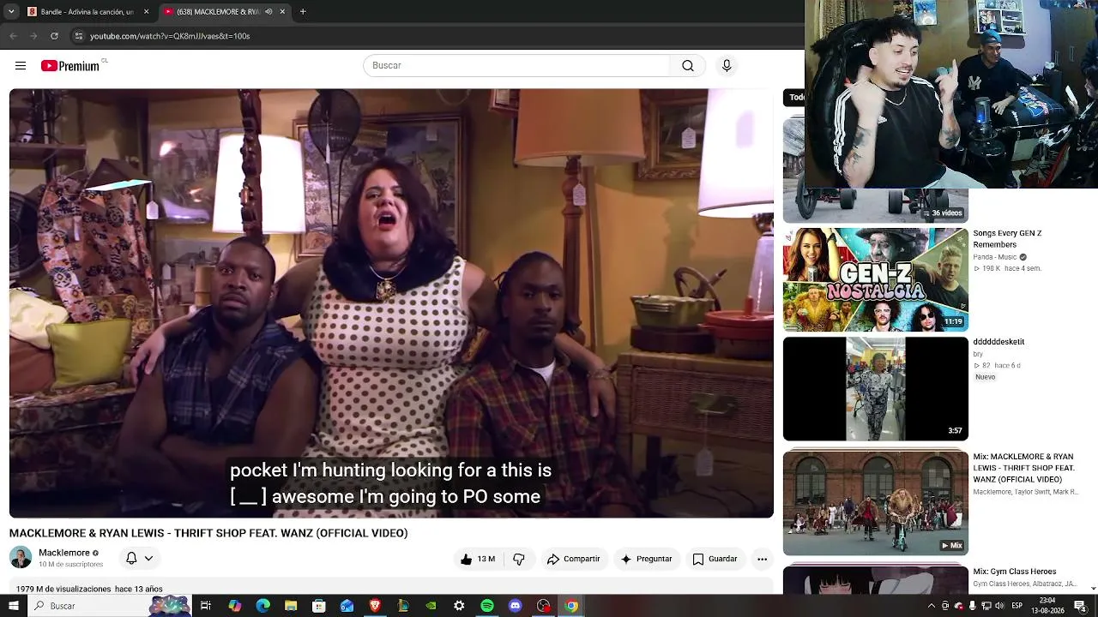Open the Mix MACKLEMORE & RYAN LEWIS thumbnail

pos(876,503)
